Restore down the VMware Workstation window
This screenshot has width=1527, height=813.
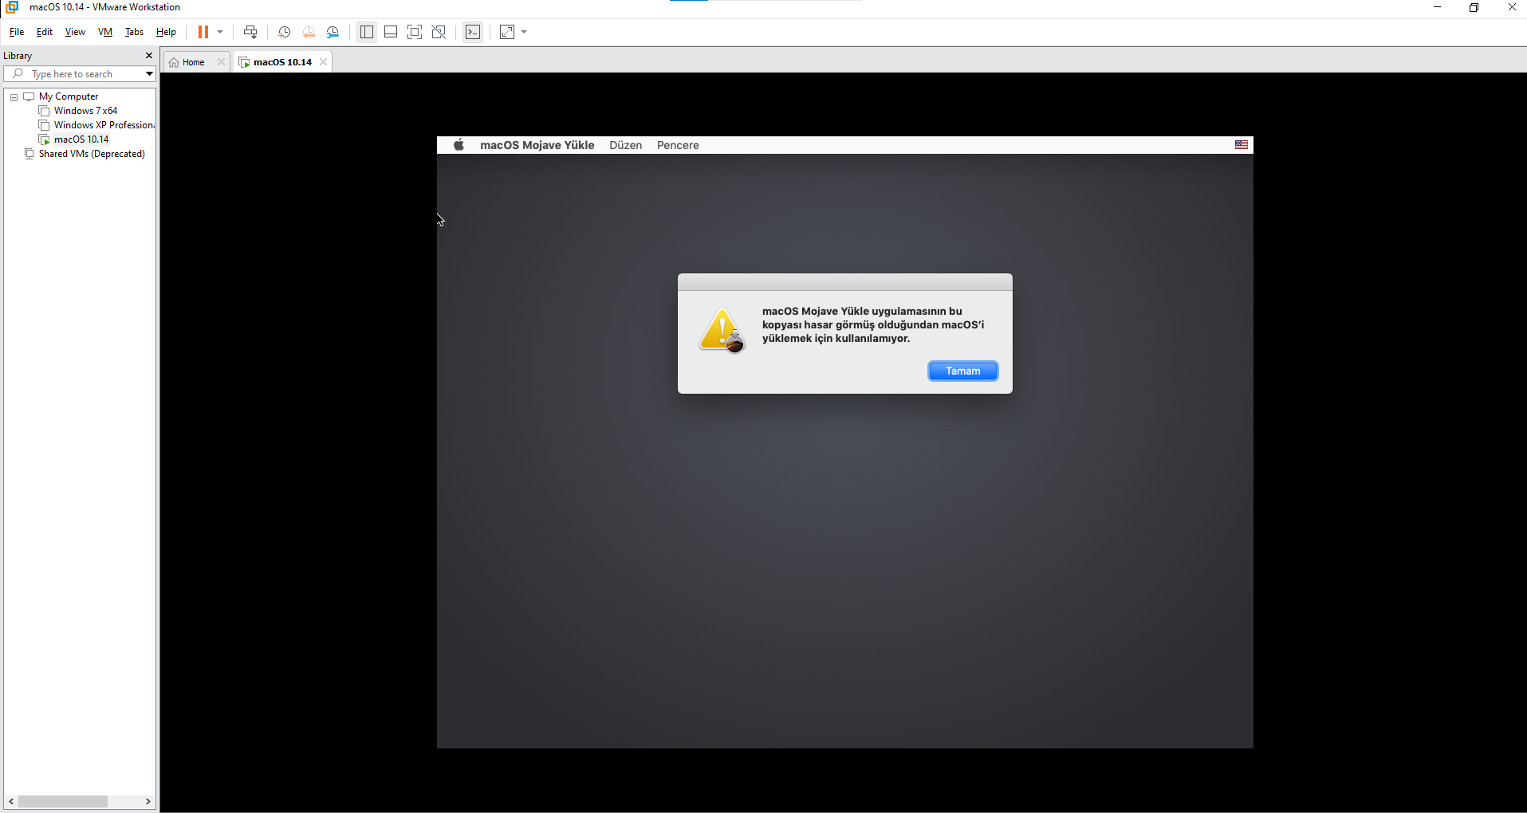pyautogui.click(x=1474, y=7)
